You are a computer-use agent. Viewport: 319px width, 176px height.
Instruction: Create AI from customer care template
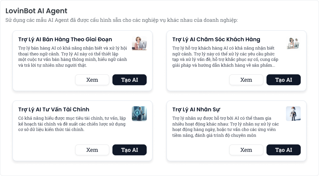(284, 80)
